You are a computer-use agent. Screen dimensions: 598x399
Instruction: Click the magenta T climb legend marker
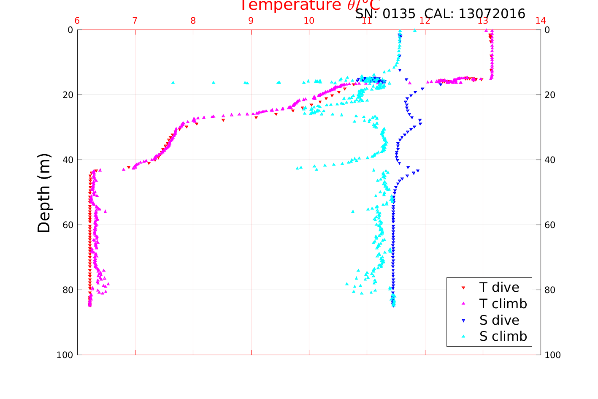click(x=463, y=304)
